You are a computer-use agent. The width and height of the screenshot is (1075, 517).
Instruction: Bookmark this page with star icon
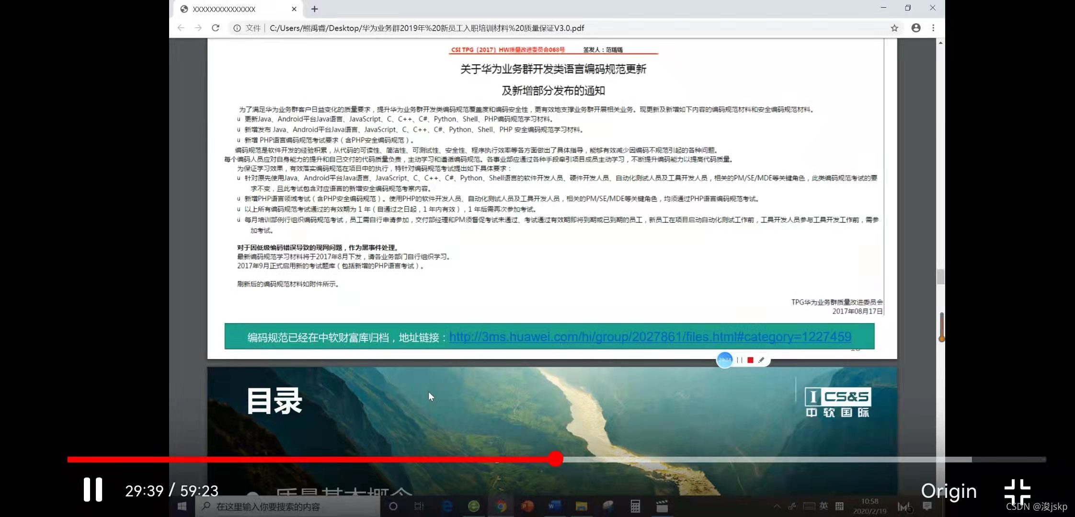click(x=894, y=28)
